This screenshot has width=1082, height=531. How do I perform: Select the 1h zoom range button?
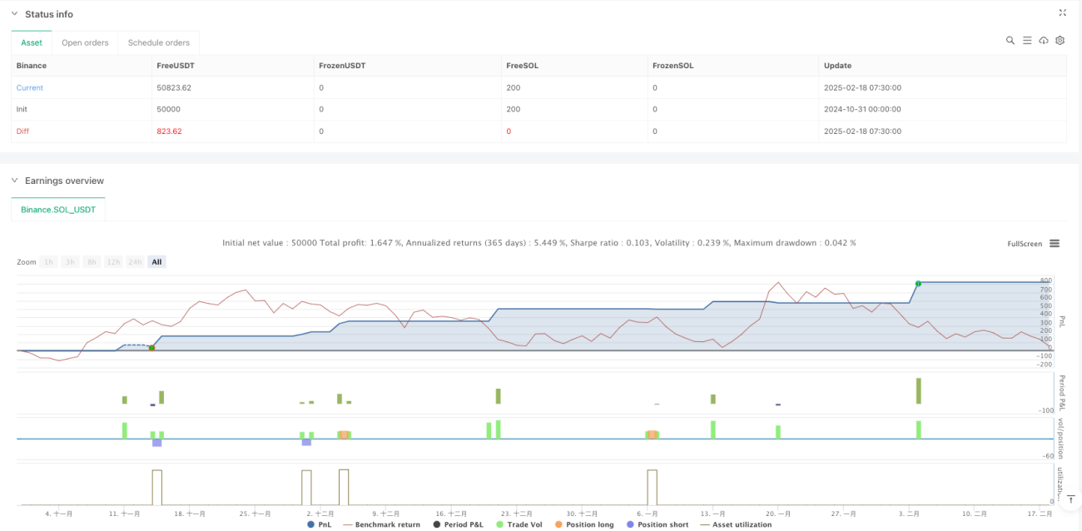49,262
